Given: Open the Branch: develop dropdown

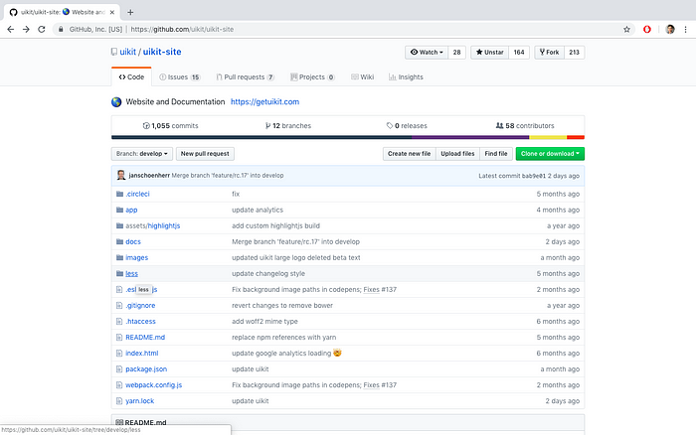Looking at the screenshot, I should [142, 153].
